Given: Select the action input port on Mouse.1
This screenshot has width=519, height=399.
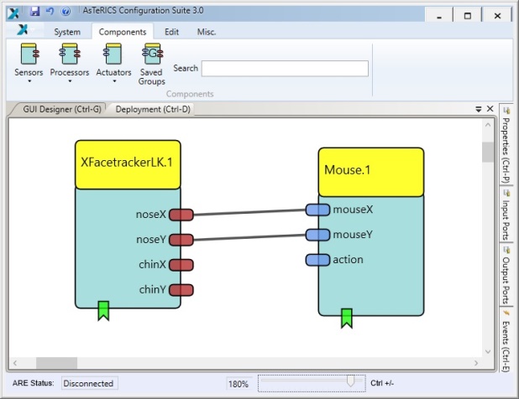Looking at the screenshot, I should 317,260.
